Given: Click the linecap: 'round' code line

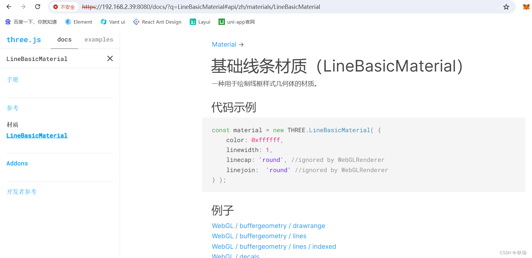Looking at the screenshot, I should pyautogui.click(x=305, y=160).
